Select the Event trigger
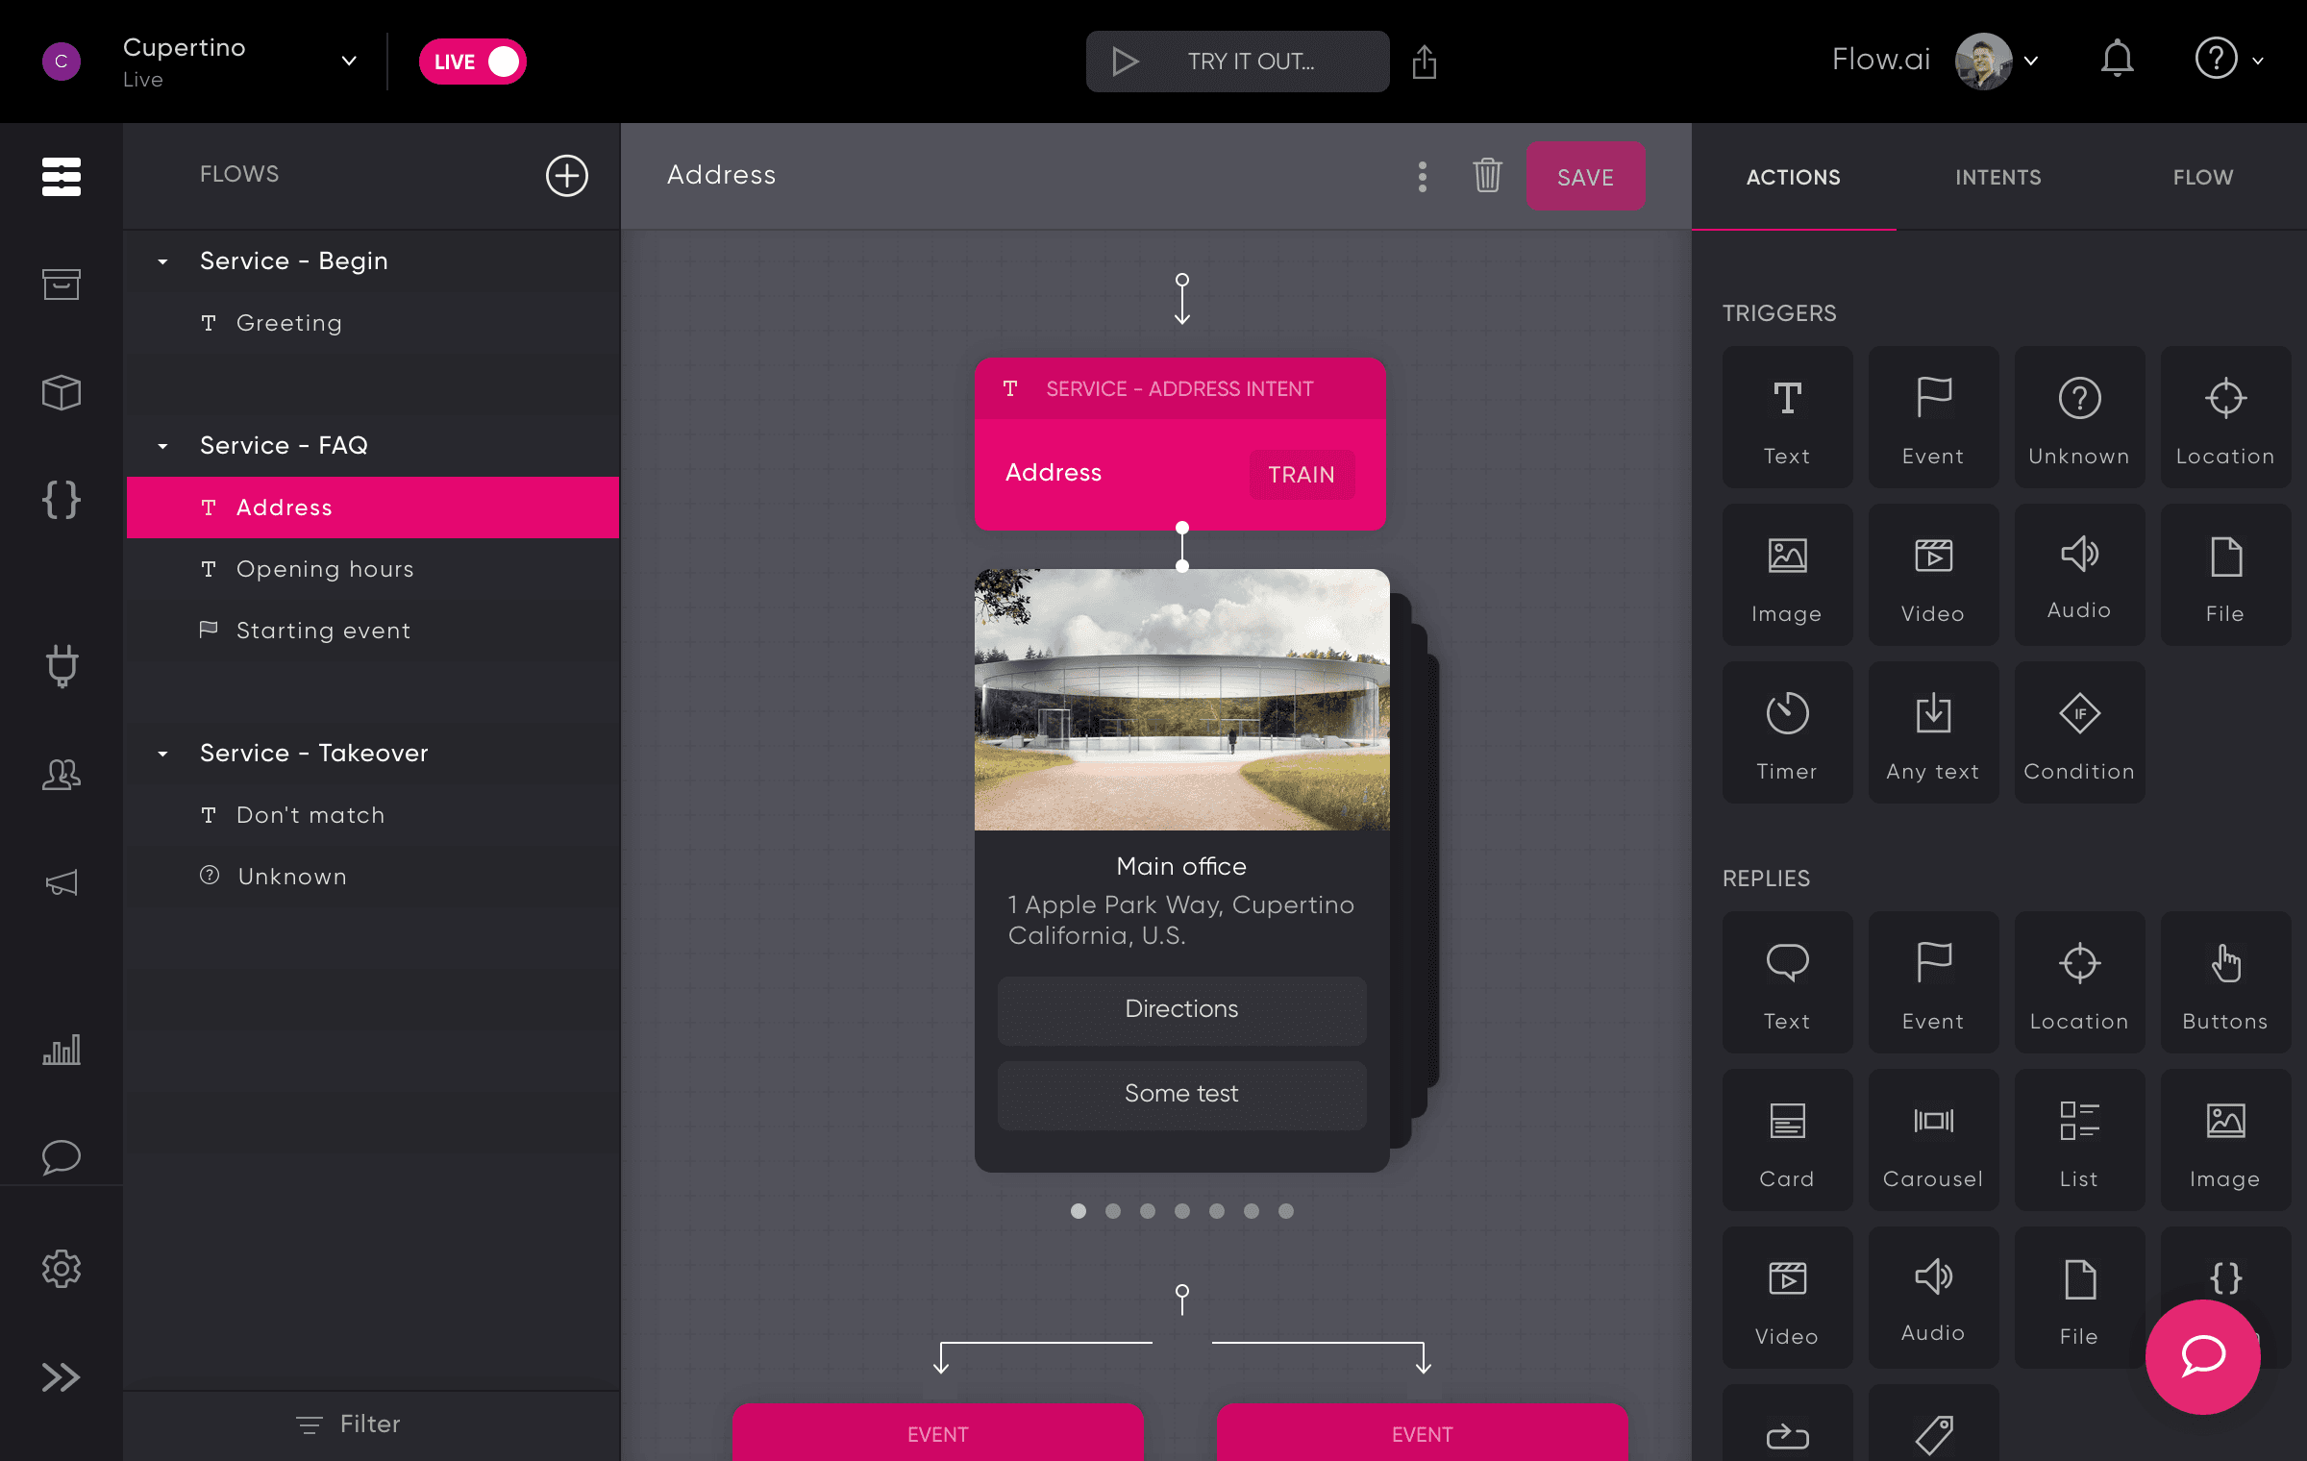Image resolution: width=2307 pixels, height=1461 pixels. 1934,417
